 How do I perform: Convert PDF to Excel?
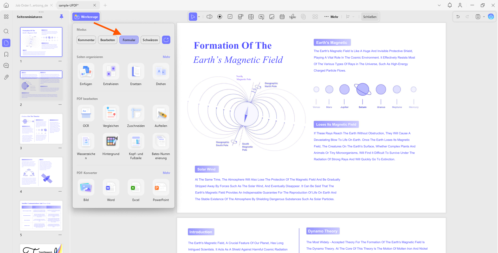tap(136, 191)
